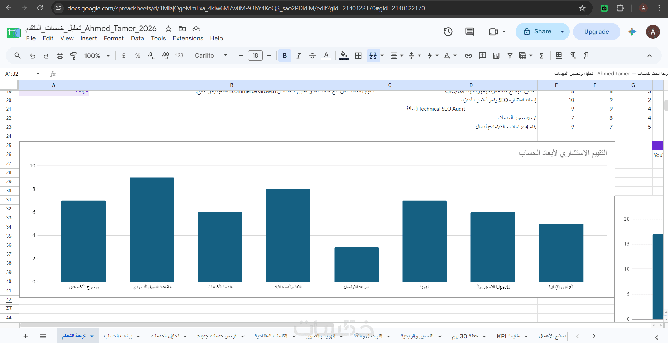Insert a comment from toolbar
The height and width of the screenshot is (343, 668).
click(482, 56)
